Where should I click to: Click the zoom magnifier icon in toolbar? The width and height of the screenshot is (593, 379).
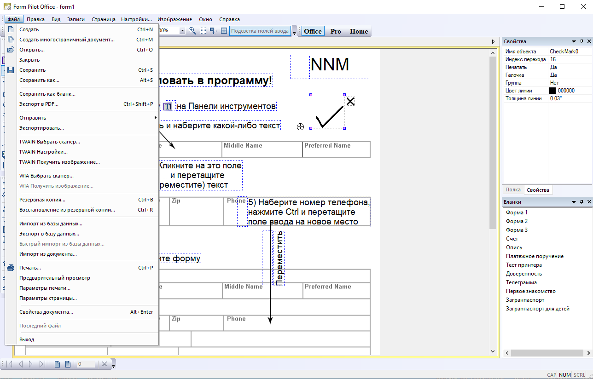point(192,31)
